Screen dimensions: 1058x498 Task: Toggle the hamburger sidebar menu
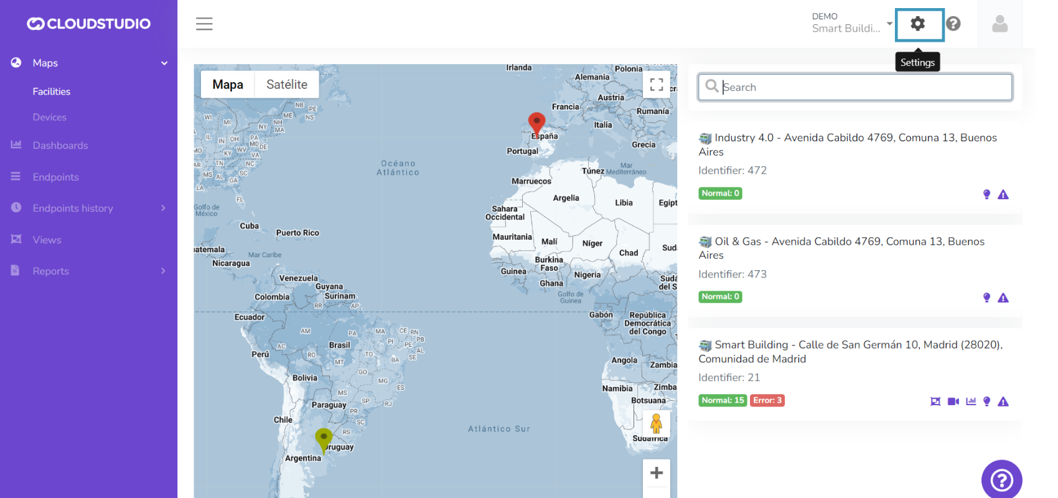(x=204, y=24)
